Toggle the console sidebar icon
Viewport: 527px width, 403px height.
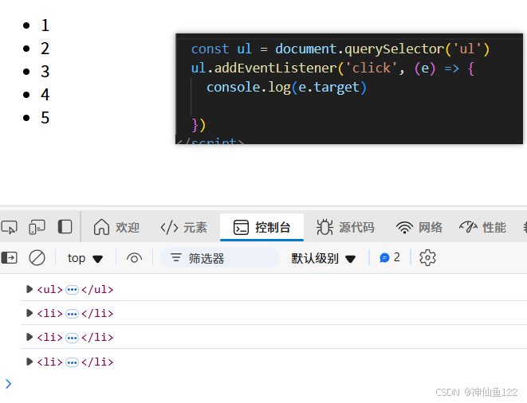point(10,258)
